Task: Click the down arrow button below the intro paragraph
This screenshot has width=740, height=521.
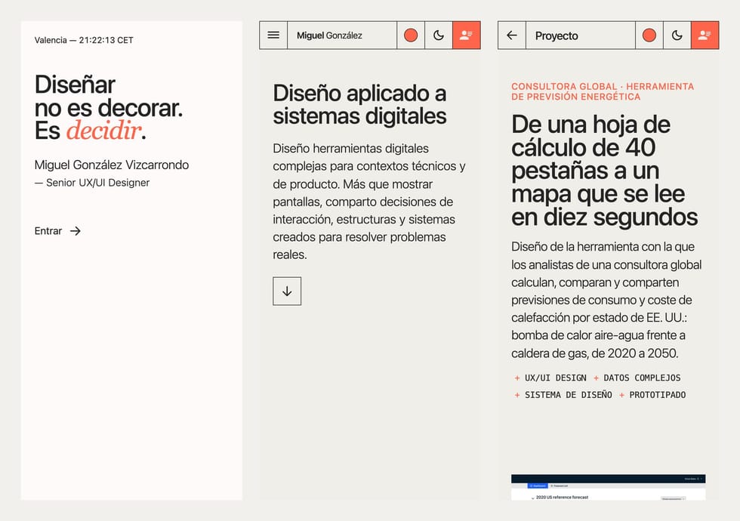Action: 287,291
